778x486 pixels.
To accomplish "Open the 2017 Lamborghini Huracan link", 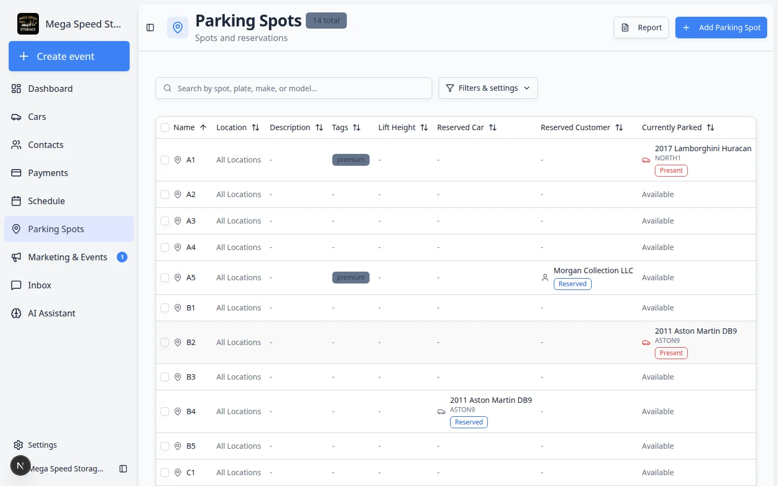I will pos(703,148).
